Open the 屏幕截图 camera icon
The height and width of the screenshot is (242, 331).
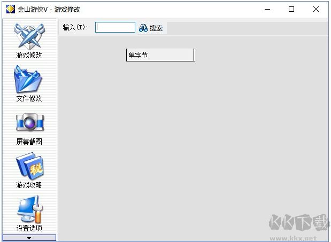pos(30,122)
